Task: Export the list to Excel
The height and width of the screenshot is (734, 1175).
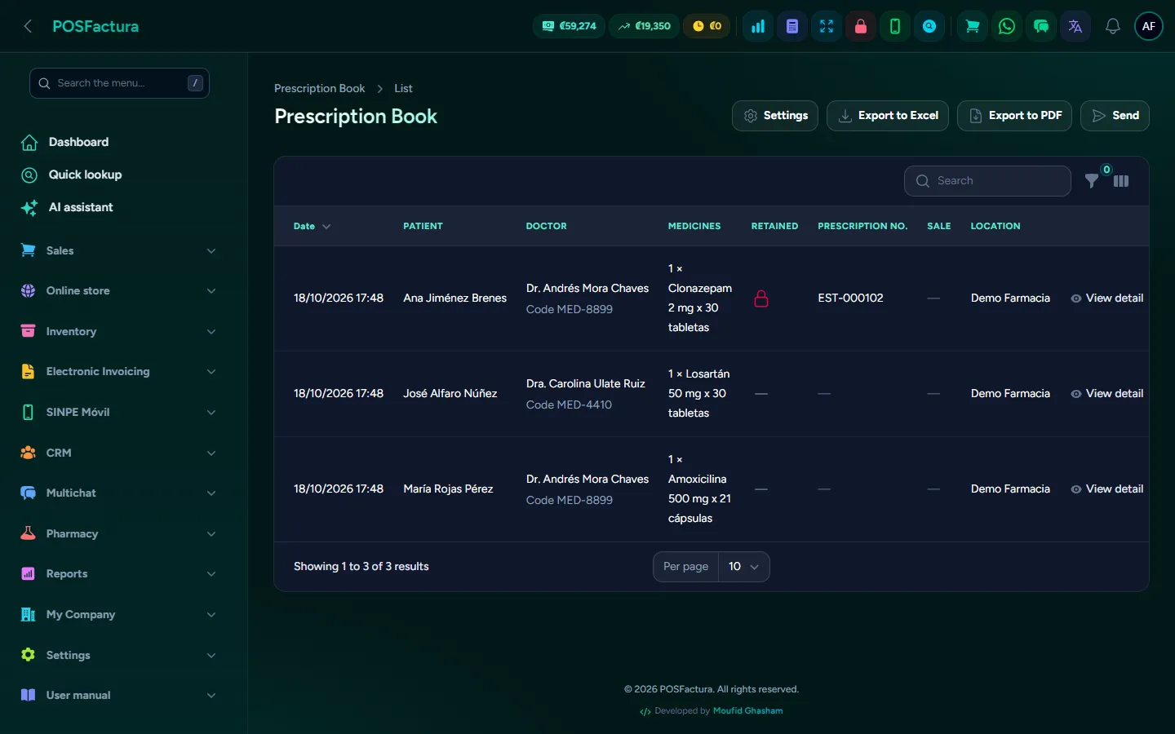Action: pyautogui.click(x=888, y=116)
